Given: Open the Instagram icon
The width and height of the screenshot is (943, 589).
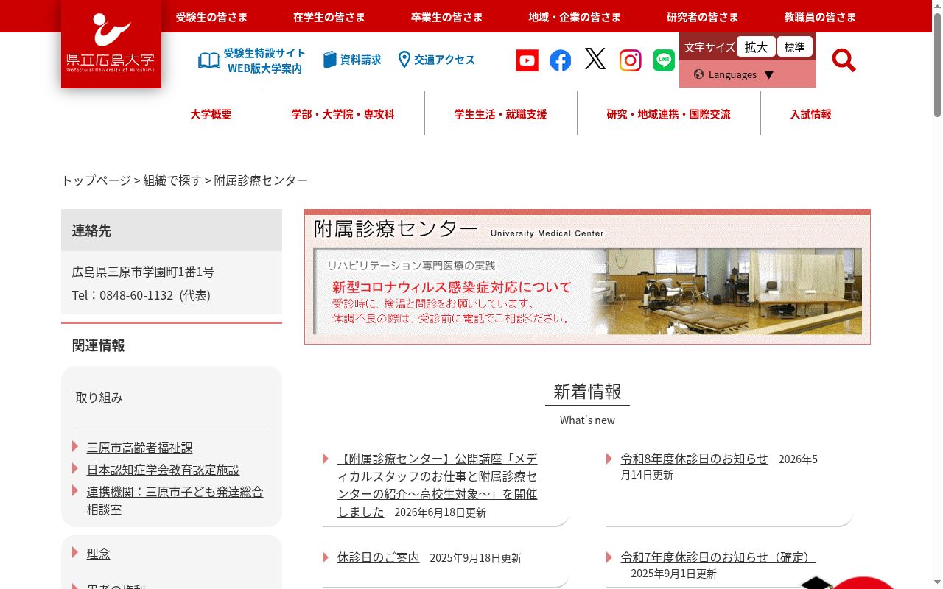Looking at the screenshot, I should point(630,60).
